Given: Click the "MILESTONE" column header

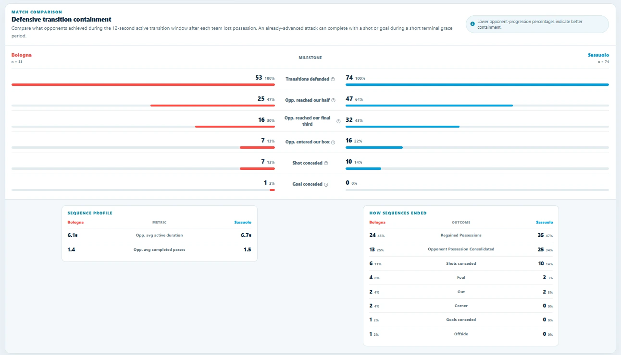Looking at the screenshot, I should pos(310,58).
